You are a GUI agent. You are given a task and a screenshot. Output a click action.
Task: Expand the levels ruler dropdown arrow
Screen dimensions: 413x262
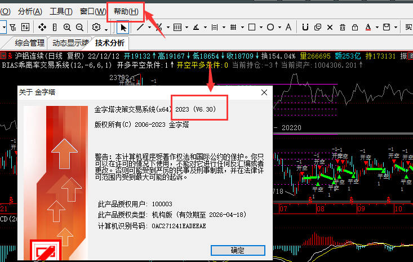pyautogui.click(x=224, y=28)
